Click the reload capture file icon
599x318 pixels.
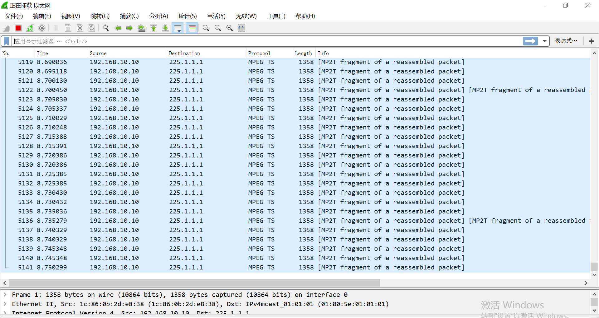pyautogui.click(x=92, y=28)
